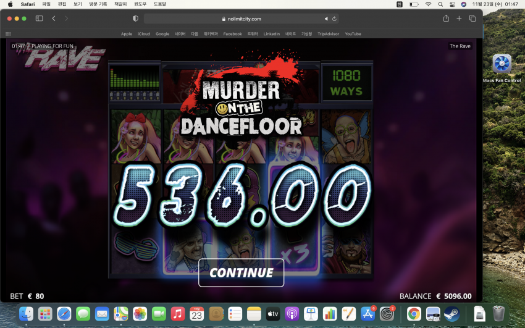Open the privacy report shield icon
Viewport: 525px width, 328px height.
click(x=136, y=19)
